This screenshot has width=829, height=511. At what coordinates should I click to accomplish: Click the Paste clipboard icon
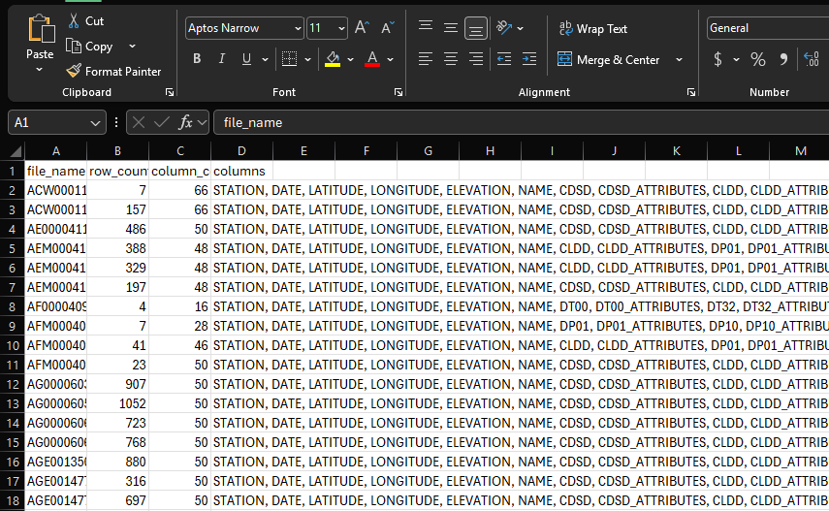[x=41, y=28]
